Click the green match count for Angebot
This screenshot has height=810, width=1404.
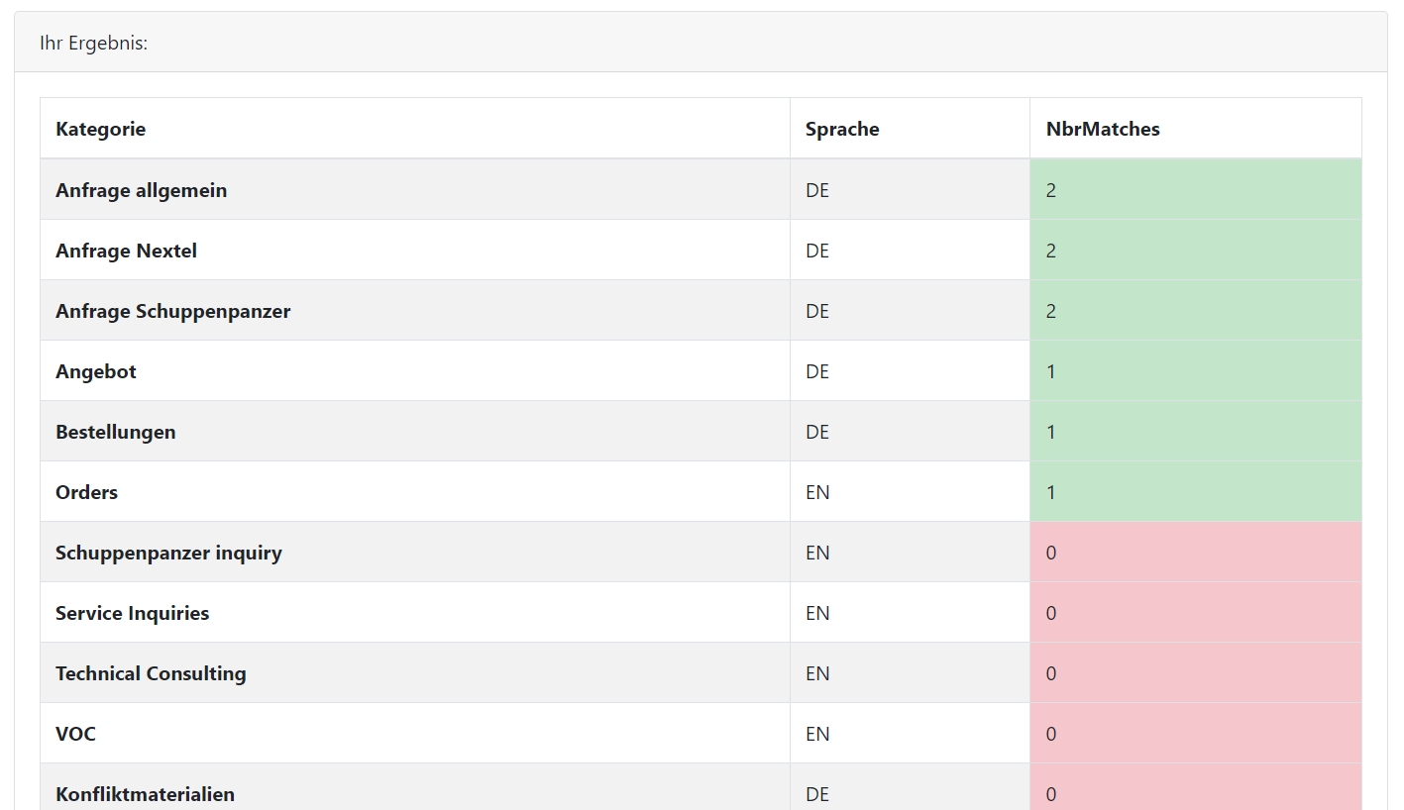[x=1194, y=371]
